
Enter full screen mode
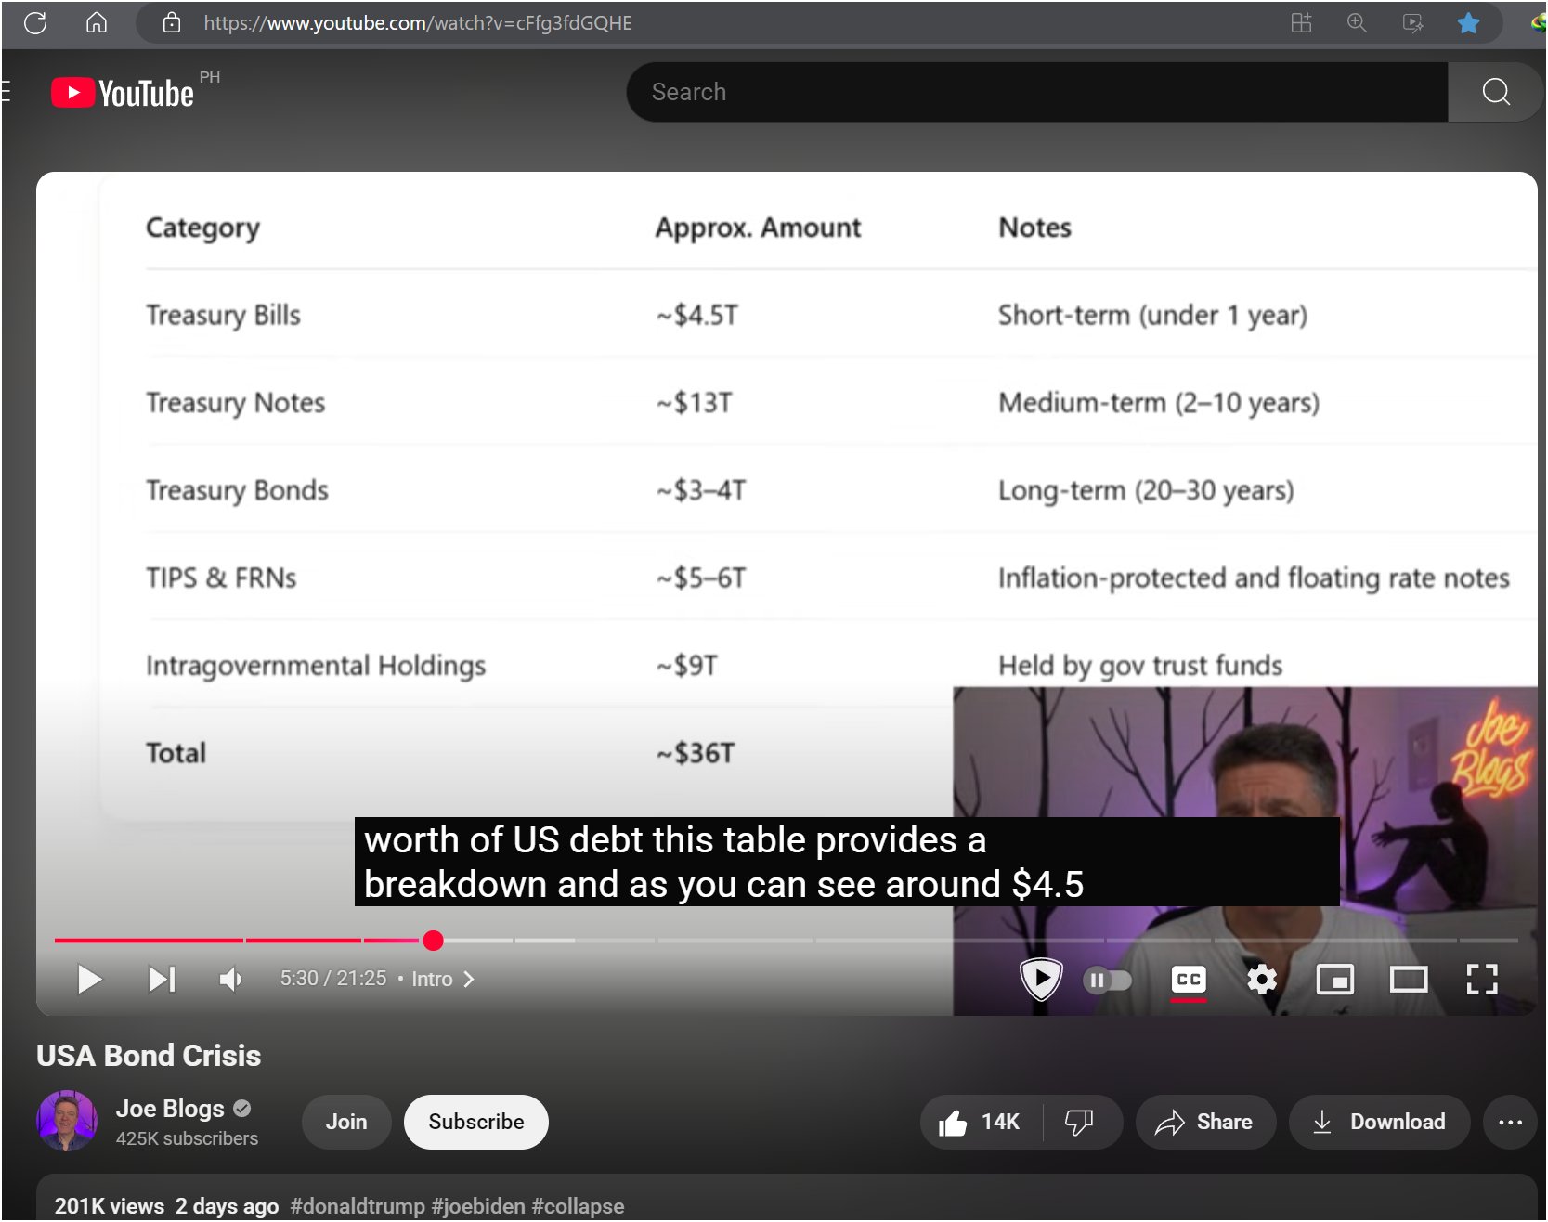click(x=1482, y=979)
